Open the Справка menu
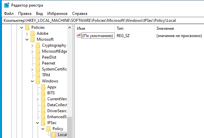The height and width of the screenshot is (138, 204). [x=80, y=14]
